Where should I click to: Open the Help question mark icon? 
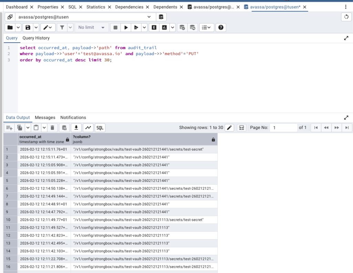[x=221, y=28]
